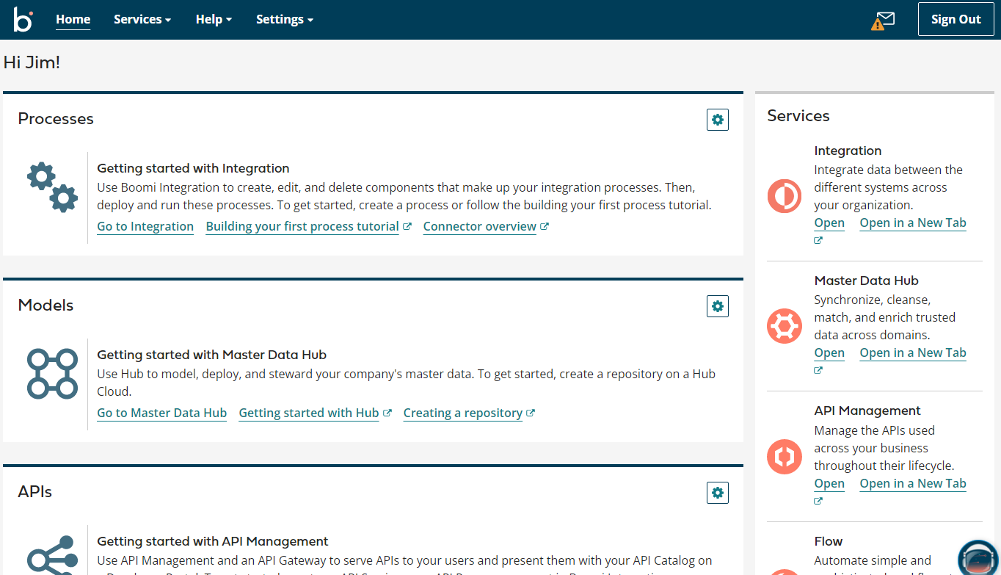Click the Models panel heading
Screen dimensions: 1001x575
pyautogui.click(x=45, y=305)
